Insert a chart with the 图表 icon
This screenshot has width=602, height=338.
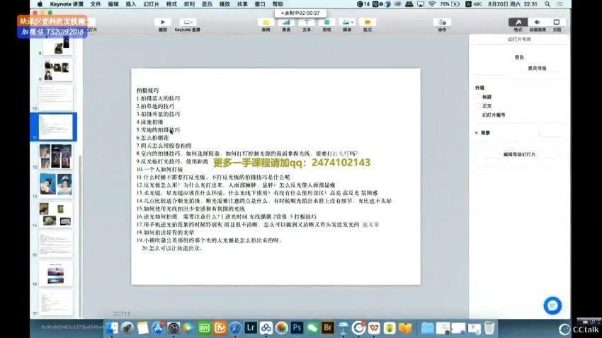tap(286, 22)
